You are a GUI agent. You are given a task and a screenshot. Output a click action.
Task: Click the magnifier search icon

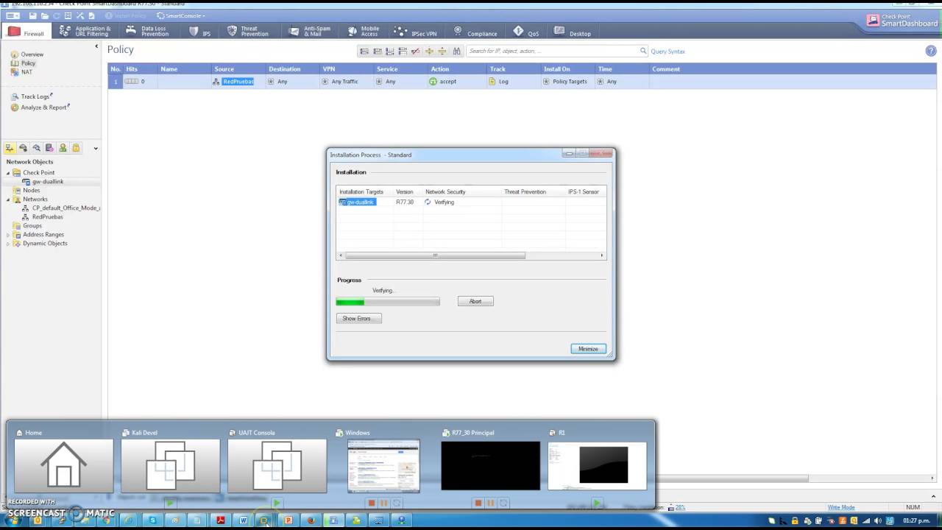[x=643, y=51]
